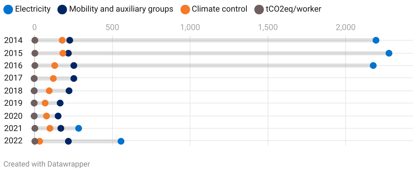This screenshot has width=417, height=172.
Task: Select the 2021 Electricity data point
Action: tap(79, 128)
